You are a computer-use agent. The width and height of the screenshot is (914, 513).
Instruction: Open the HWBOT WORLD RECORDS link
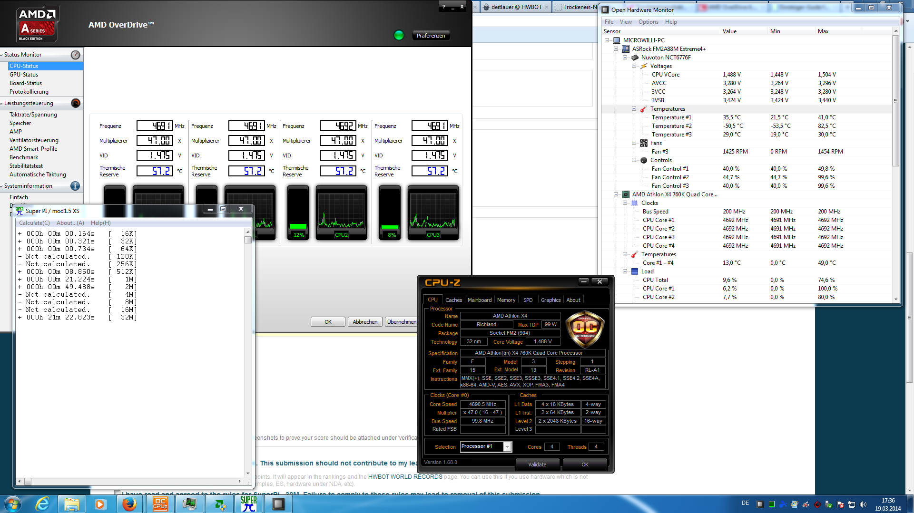pos(405,477)
